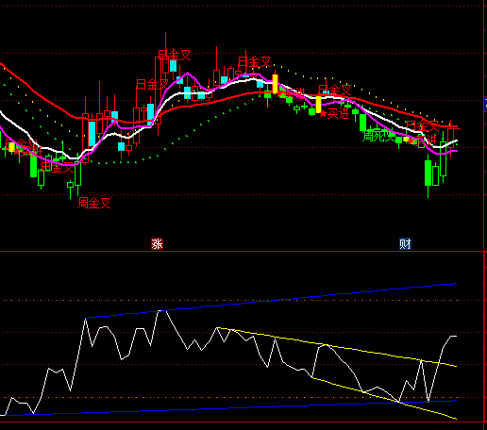
Task: Click the red 周金叉 label below candles
Action: [94, 203]
